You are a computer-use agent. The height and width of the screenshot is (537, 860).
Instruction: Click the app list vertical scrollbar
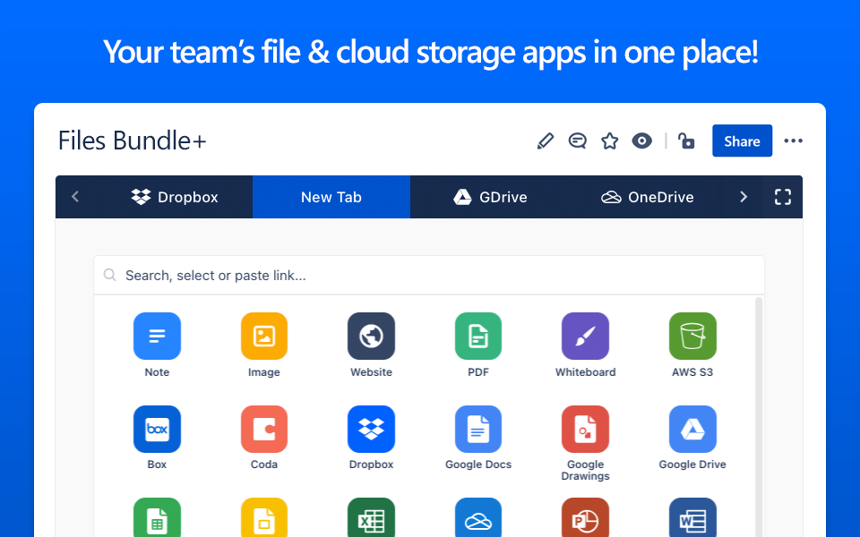click(x=759, y=416)
